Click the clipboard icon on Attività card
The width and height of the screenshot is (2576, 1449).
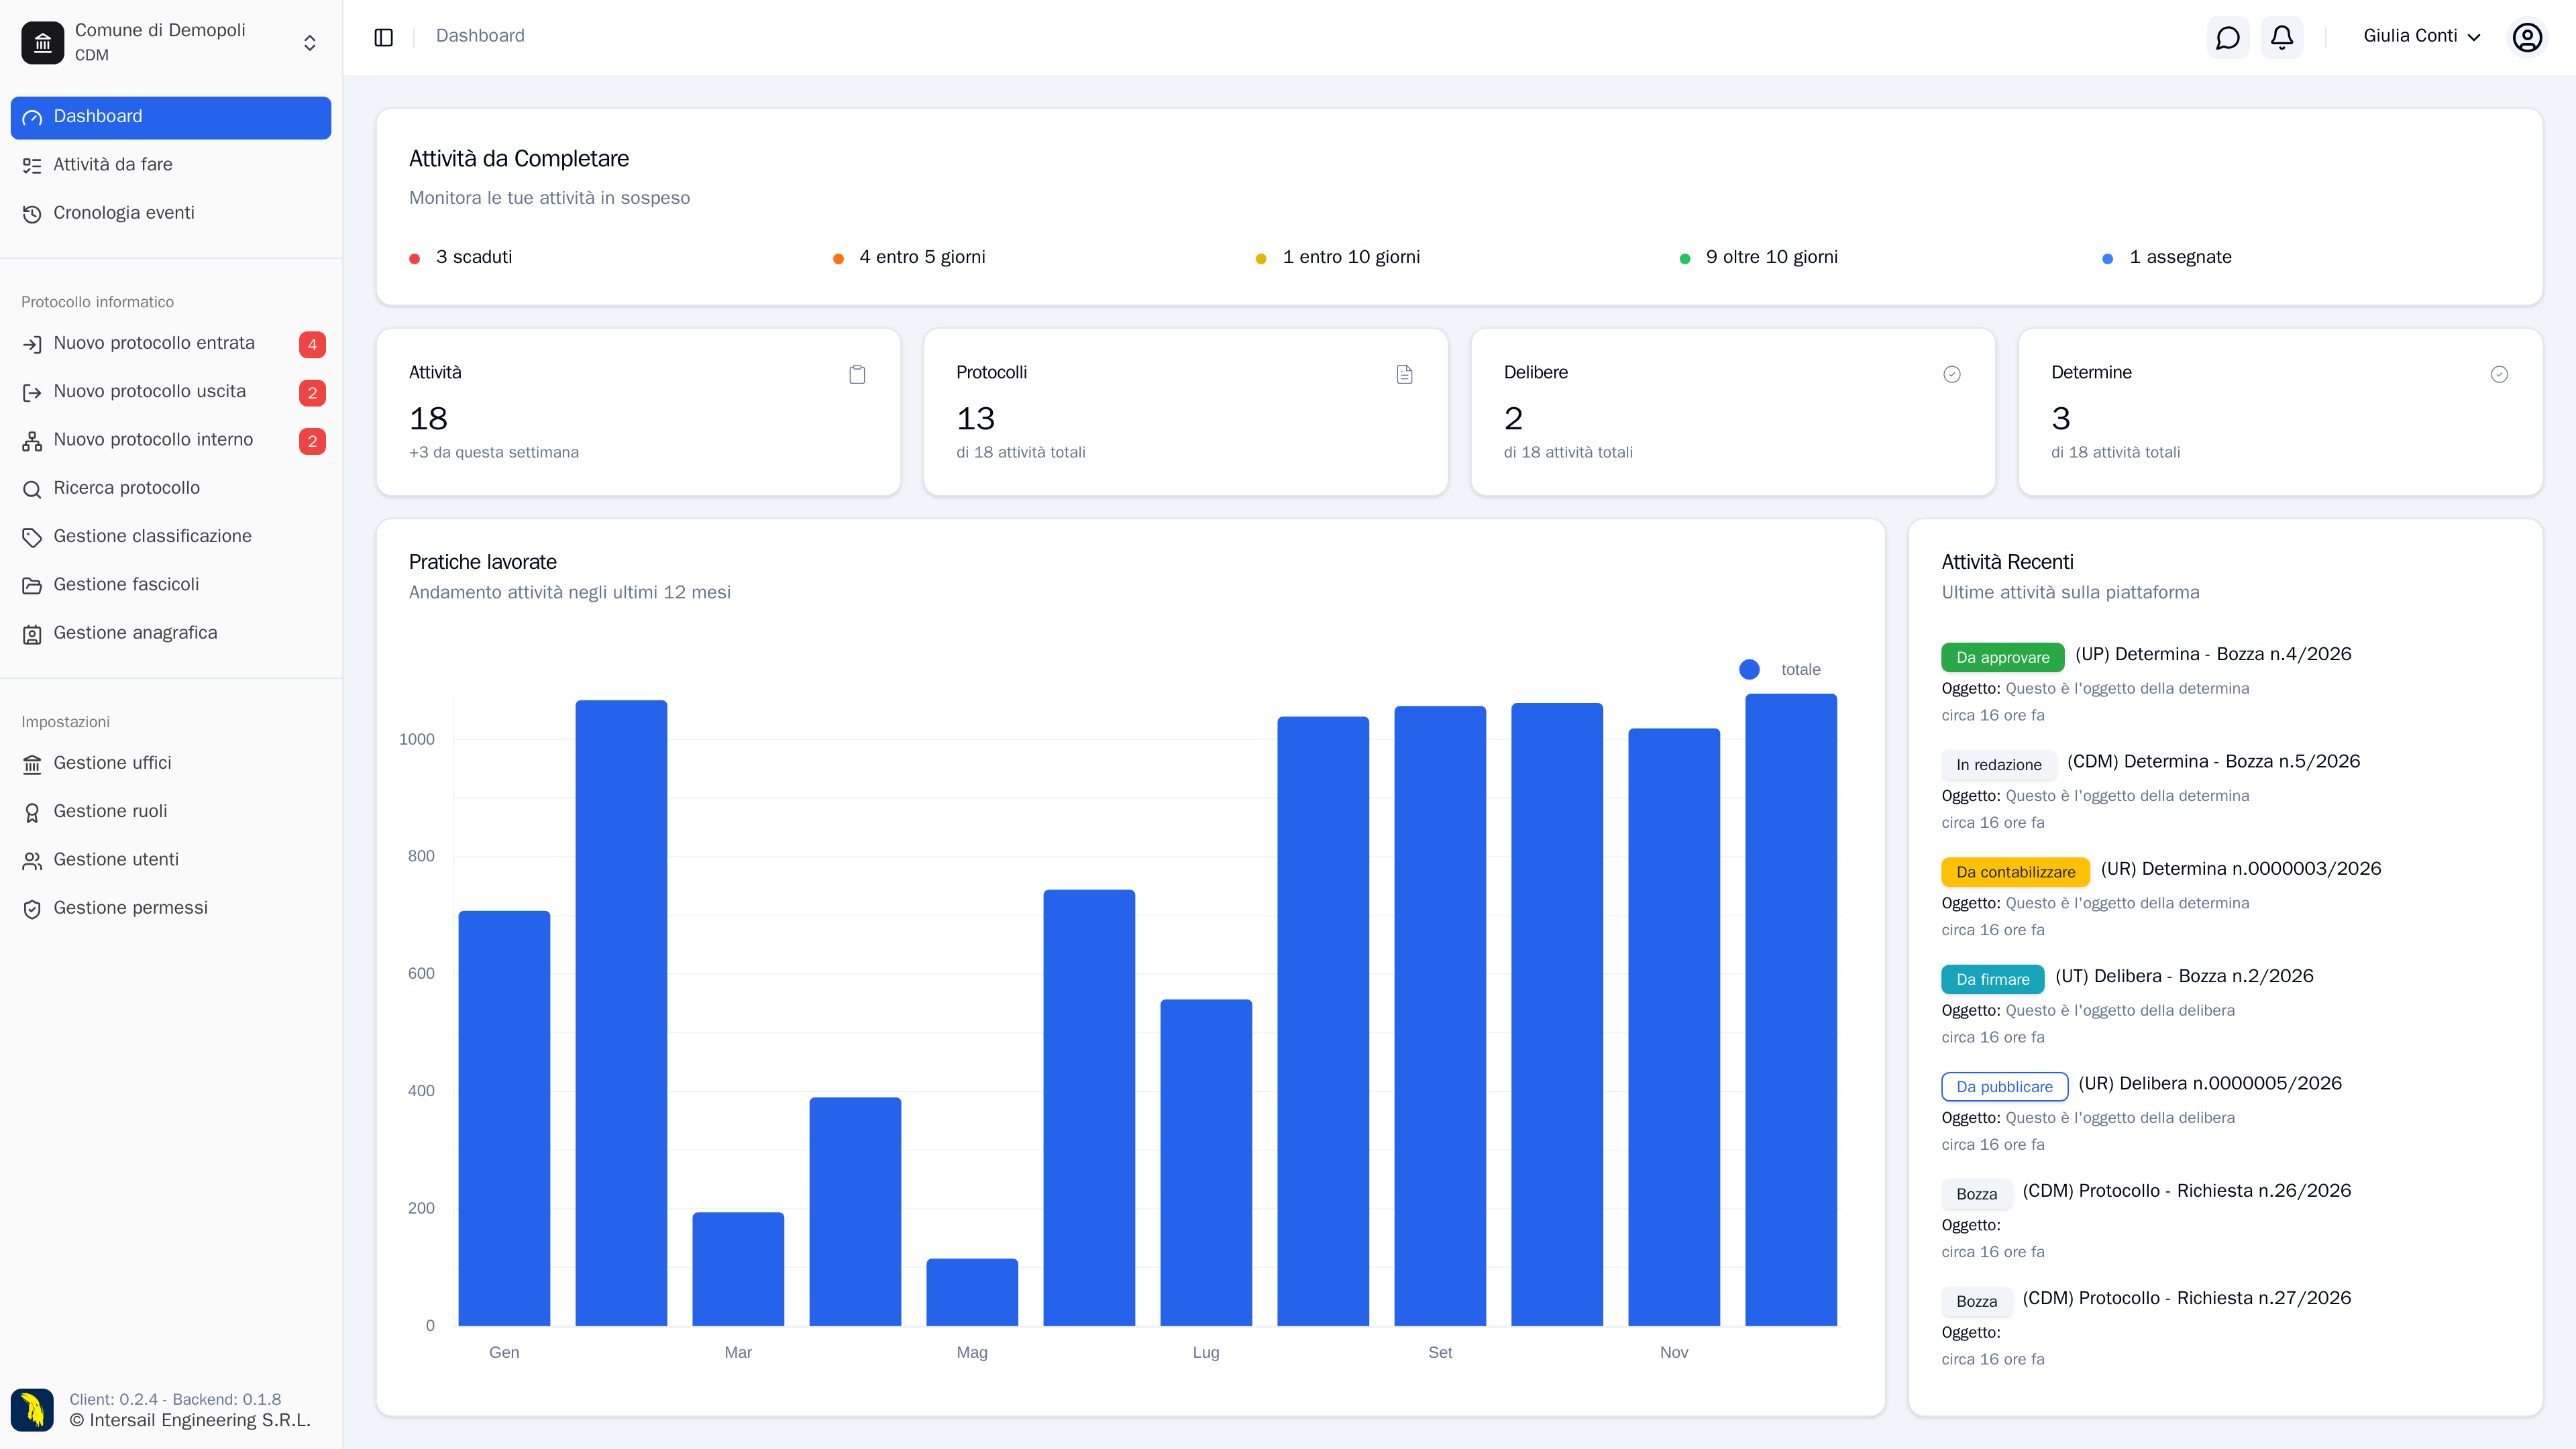[x=857, y=374]
